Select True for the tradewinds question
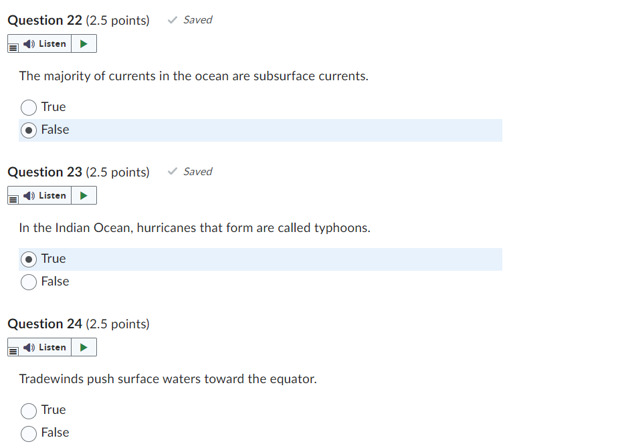Screen dimensions: 620x448 [29, 411]
